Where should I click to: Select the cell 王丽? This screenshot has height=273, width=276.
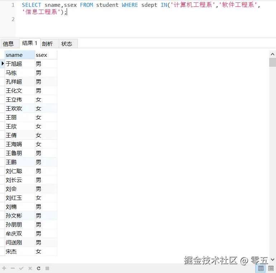pyautogui.click(x=20, y=117)
